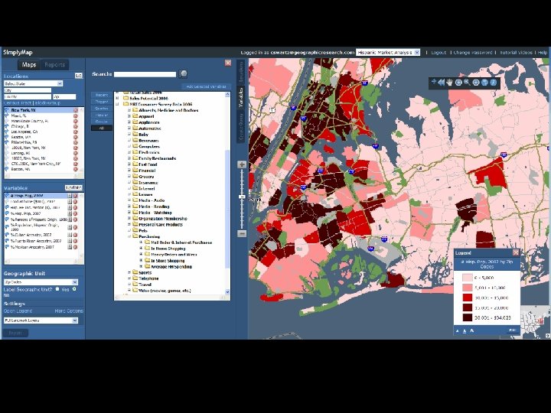Remove Boston, MA from locations list
The height and width of the screenshot is (413, 551).
pyautogui.click(x=76, y=169)
